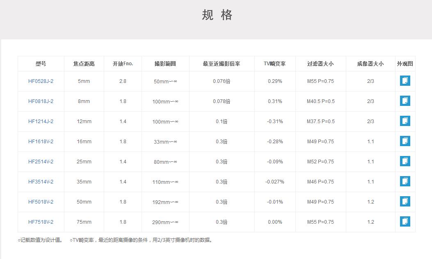Select the 8mm focal length cell
The width and height of the screenshot is (432, 259).
(84, 101)
